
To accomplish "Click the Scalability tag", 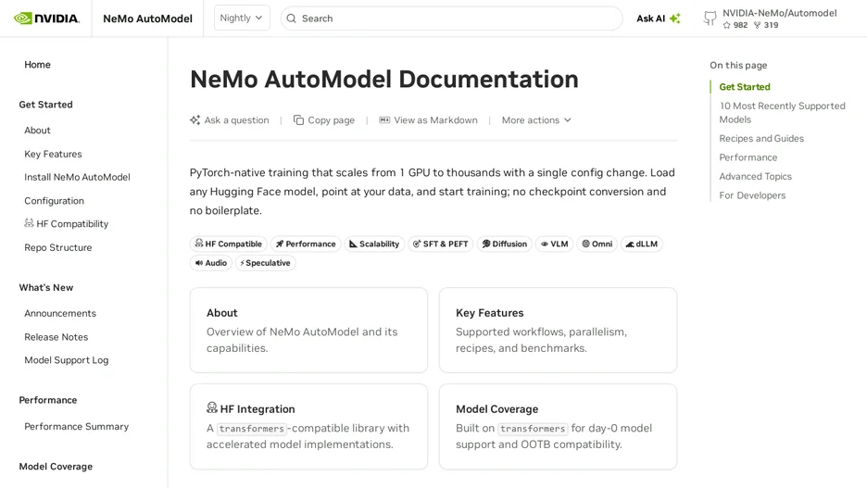I will tap(374, 244).
